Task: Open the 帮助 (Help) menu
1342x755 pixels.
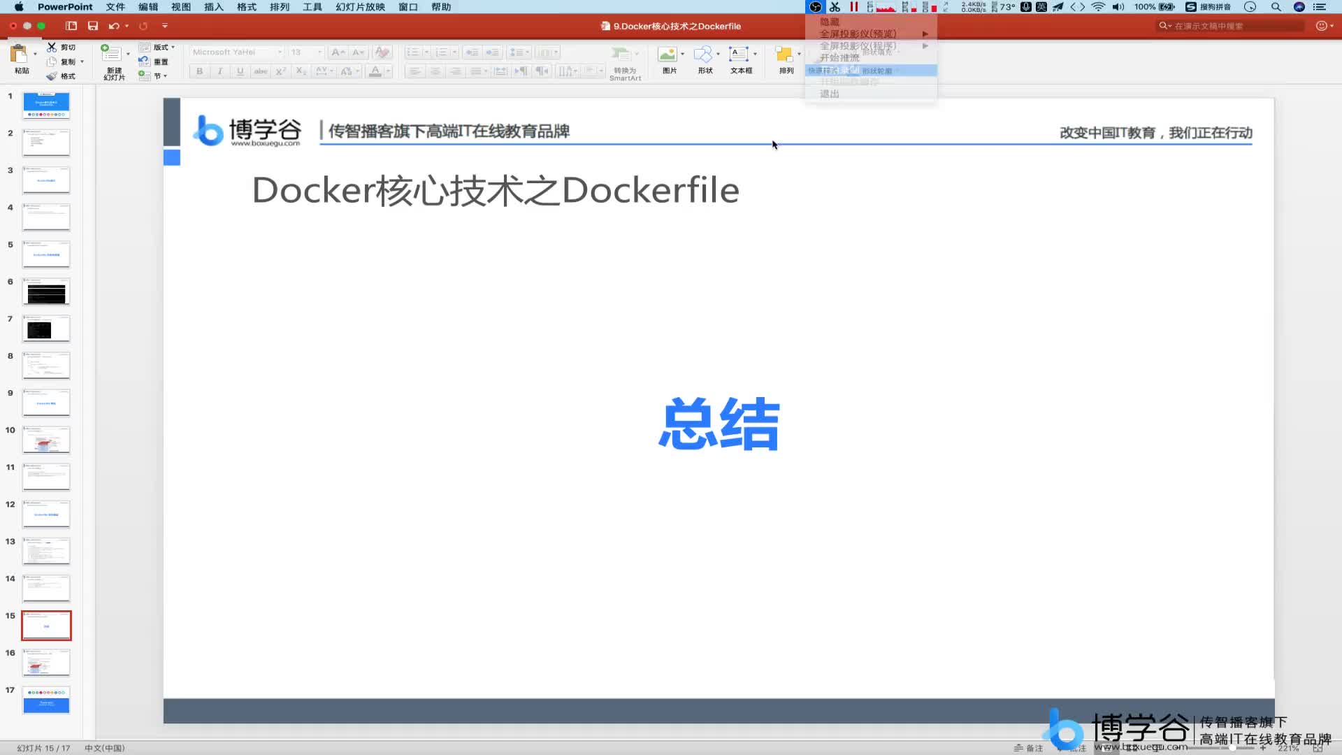Action: (x=441, y=7)
